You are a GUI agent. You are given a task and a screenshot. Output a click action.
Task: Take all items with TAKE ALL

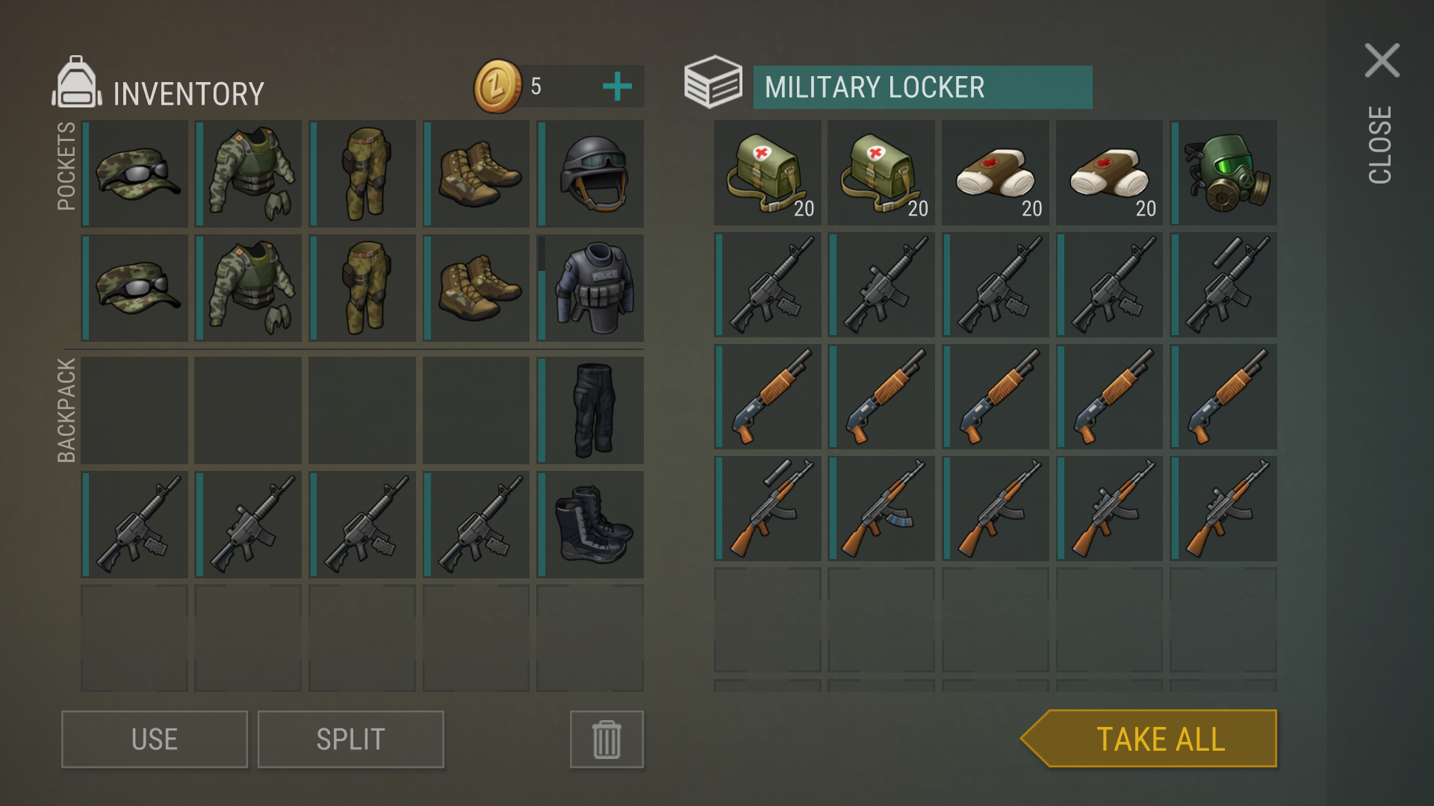tap(1149, 739)
